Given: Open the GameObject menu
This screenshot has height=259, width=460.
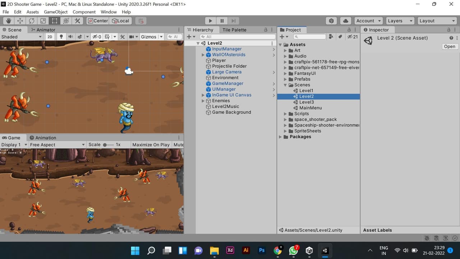Looking at the screenshot, I should tap(56, 12).
